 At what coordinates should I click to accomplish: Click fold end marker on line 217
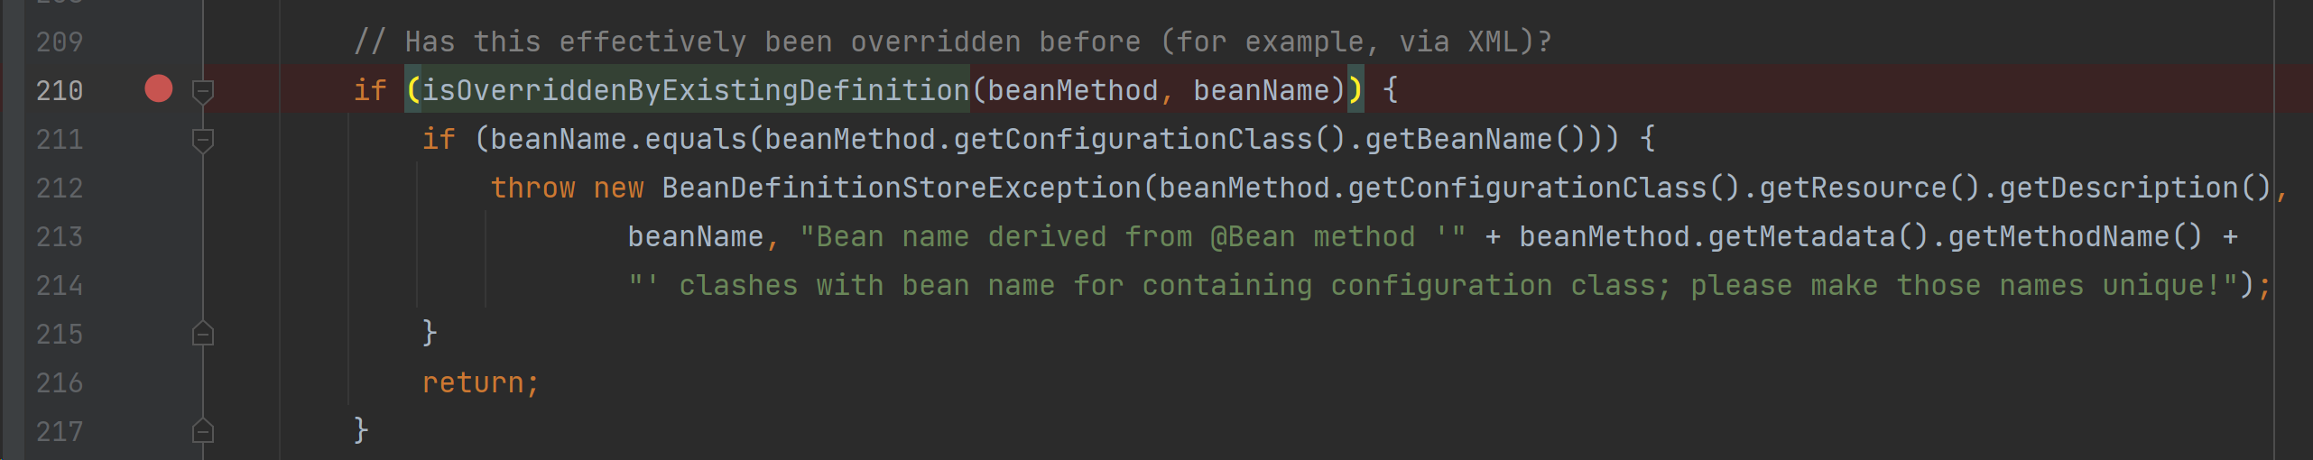click(203, 432)
